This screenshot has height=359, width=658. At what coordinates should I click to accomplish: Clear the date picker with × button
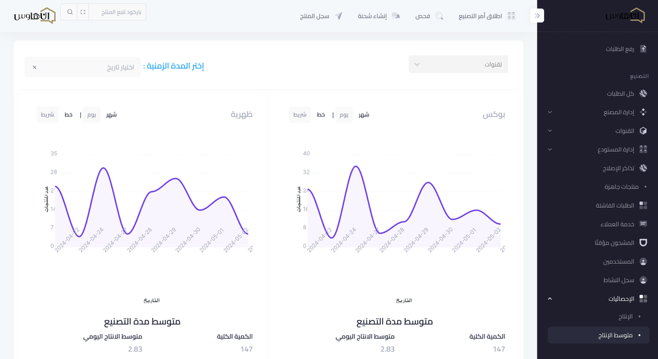(35, 67)
